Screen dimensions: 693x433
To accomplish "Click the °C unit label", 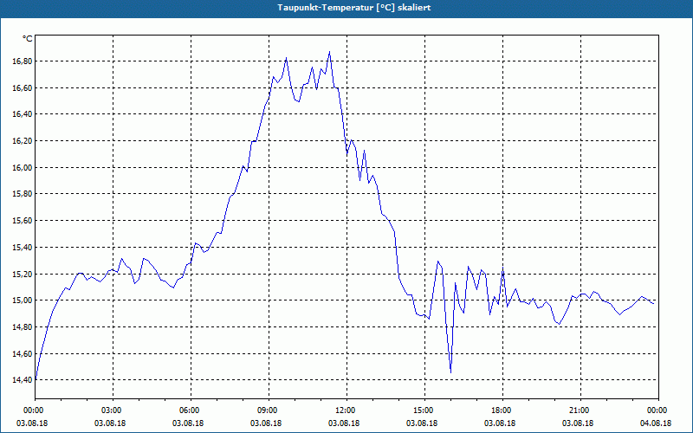I will pyautogui.click(x=28, y=39).
